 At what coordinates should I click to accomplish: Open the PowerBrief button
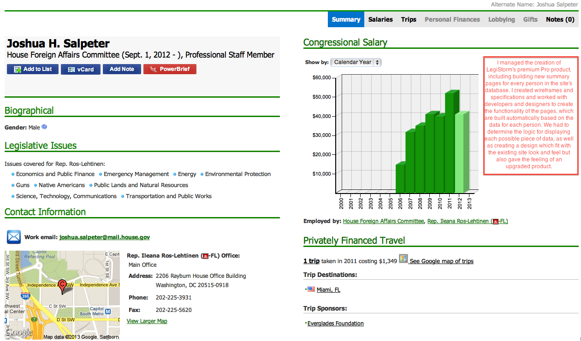[x=170, y=69]
